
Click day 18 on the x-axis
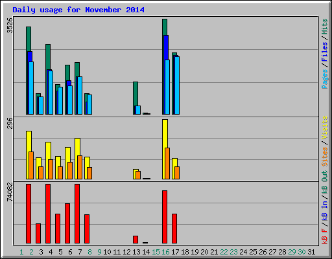tap(185, 252)
